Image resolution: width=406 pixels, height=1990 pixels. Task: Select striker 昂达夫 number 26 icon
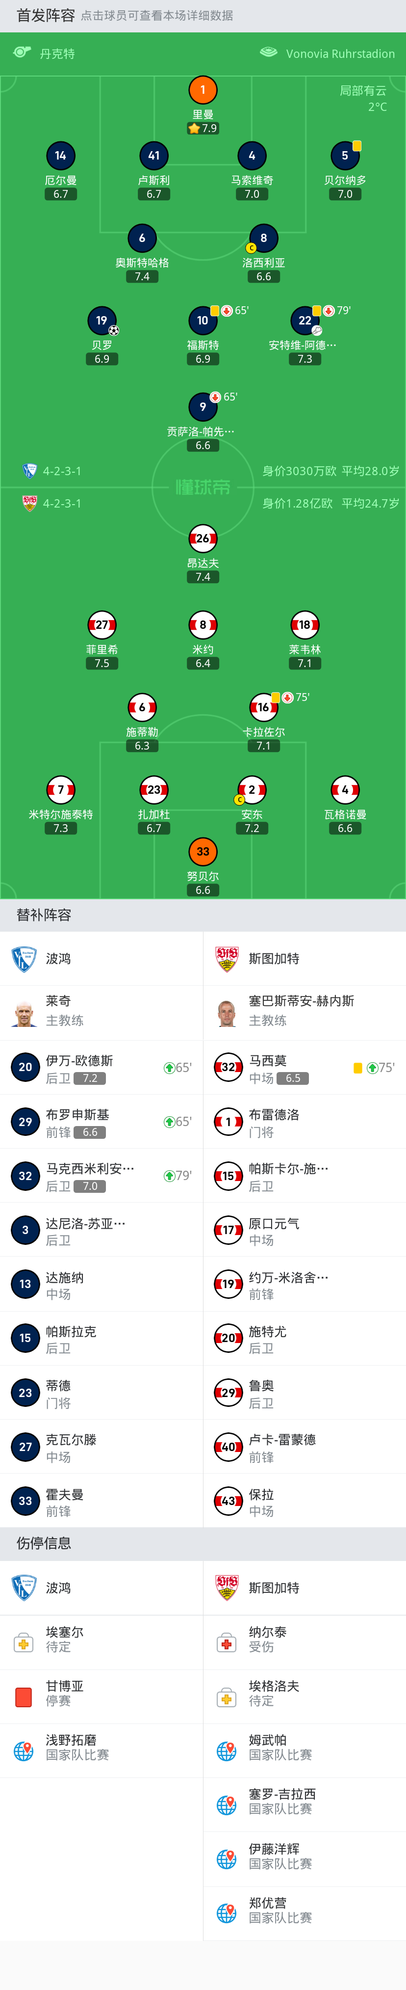[x=203, y=538]
